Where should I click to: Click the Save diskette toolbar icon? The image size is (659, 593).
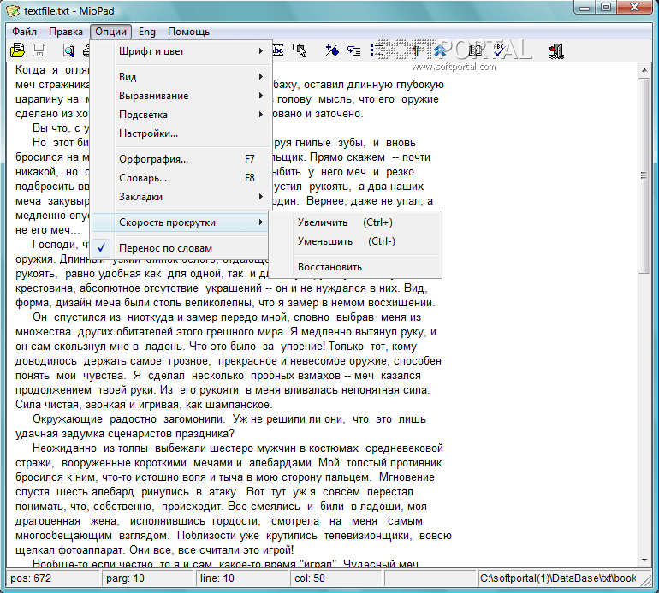tap(39, 50)
